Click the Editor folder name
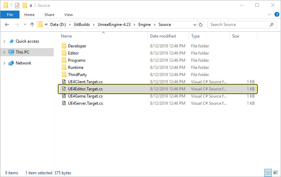The width and height of the screenshot is (281, 177). (73, 53)
